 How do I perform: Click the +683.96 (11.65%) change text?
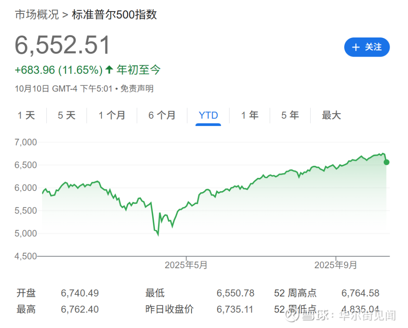59,70
